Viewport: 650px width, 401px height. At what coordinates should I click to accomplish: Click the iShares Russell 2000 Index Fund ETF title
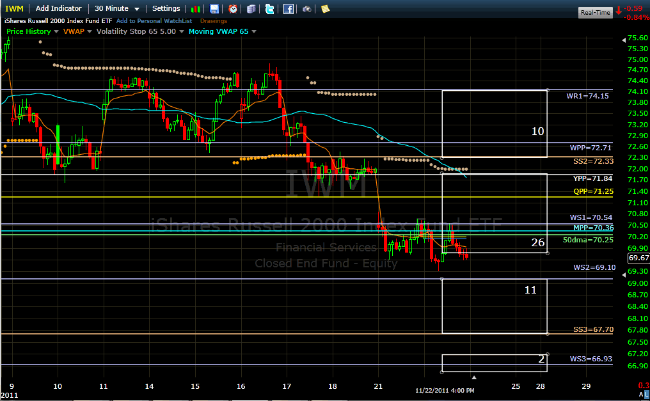pyautogui.click(x=58, y=20)
